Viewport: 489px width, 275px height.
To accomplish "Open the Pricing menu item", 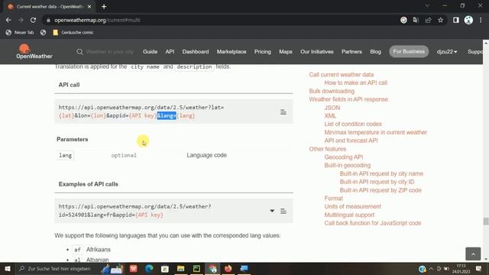I will click(x=263, y=52).
